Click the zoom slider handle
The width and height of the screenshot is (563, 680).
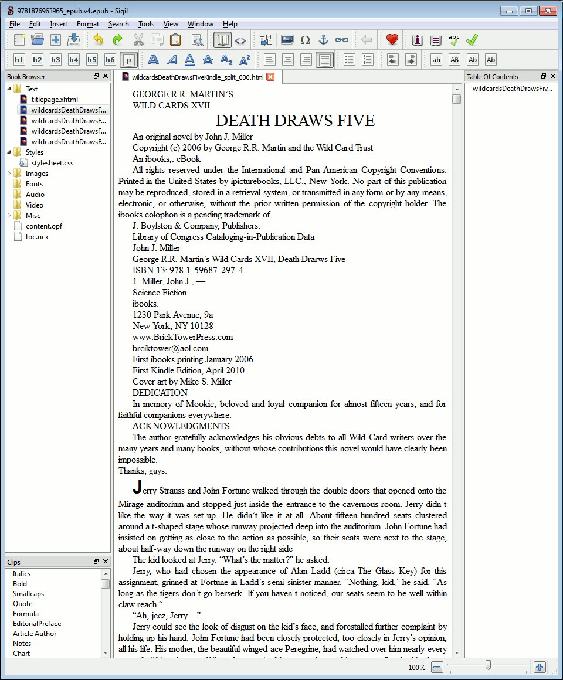[x=489, y=665]
